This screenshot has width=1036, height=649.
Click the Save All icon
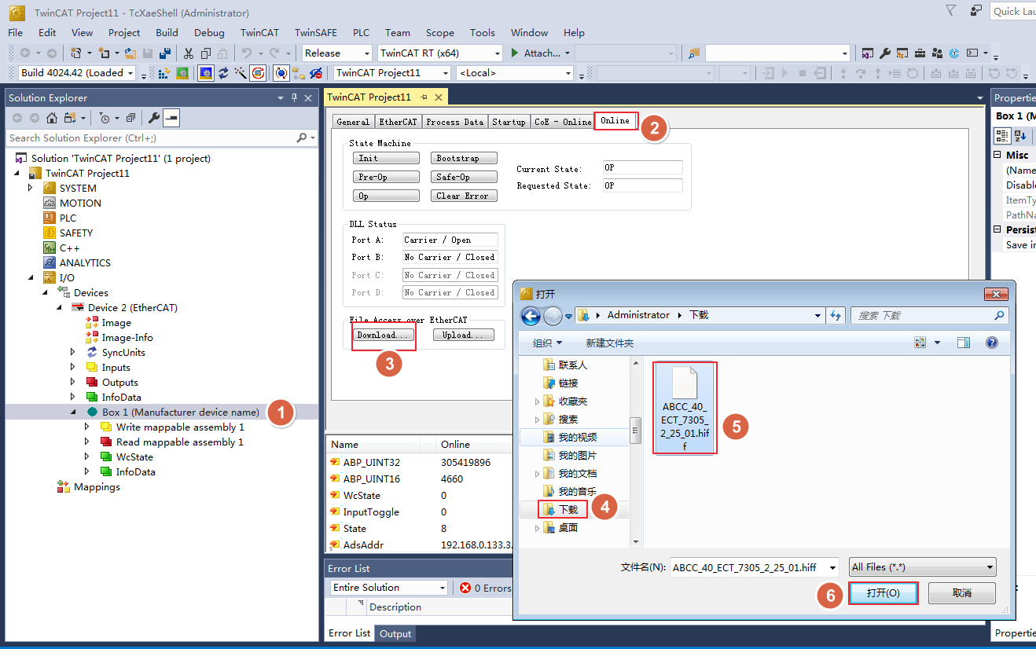tap(165, 53)
